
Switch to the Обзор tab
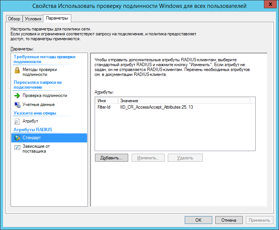[14, 19]
